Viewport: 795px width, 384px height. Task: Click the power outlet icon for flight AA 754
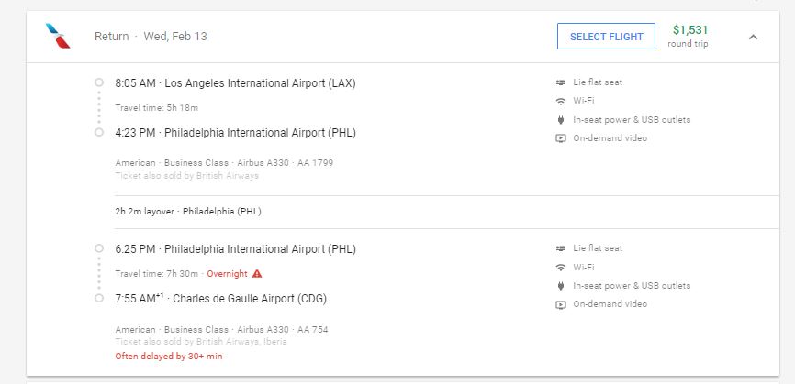[x=561, y=286]
